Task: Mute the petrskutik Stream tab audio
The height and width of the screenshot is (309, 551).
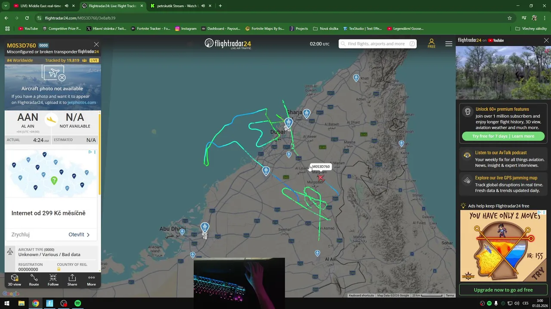Action: 203,6
